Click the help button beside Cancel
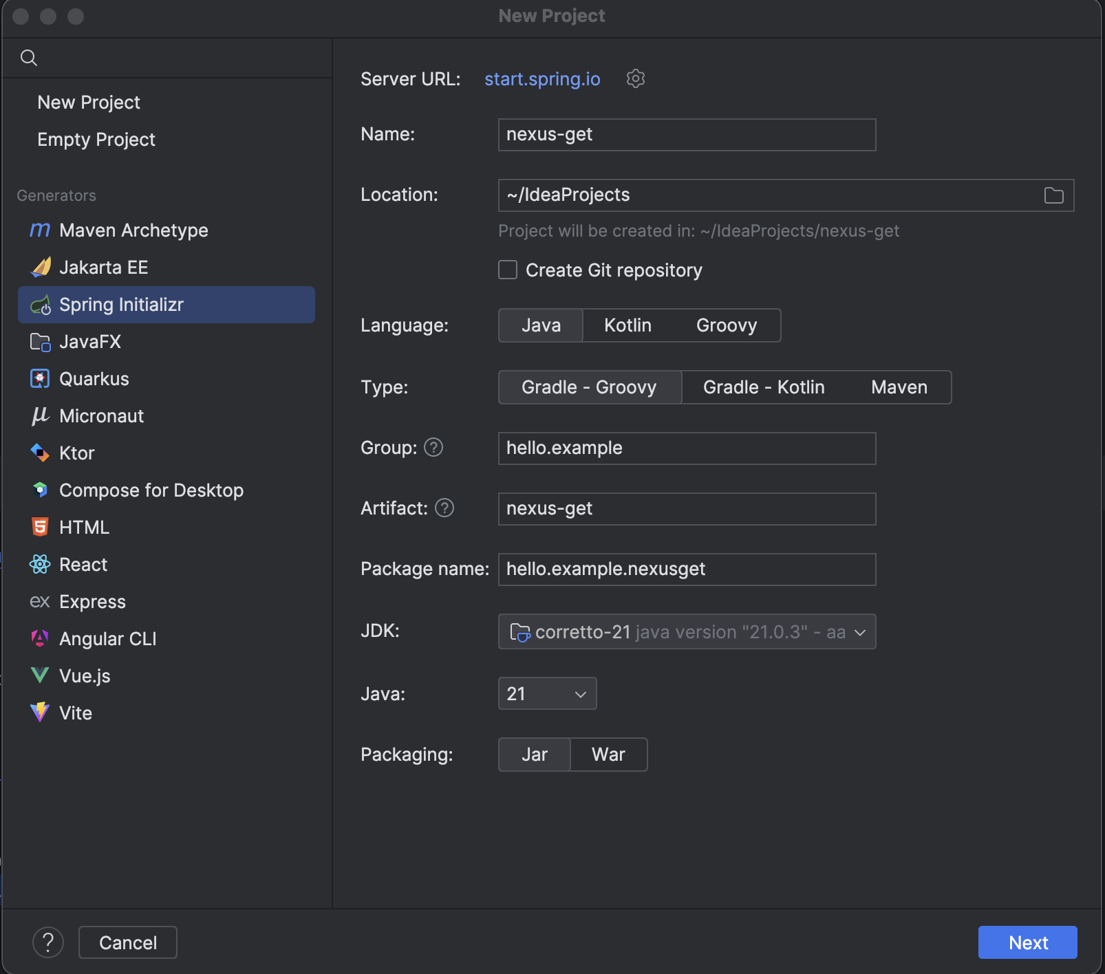This screenshot has height=974, width=1105. point(48,942)
